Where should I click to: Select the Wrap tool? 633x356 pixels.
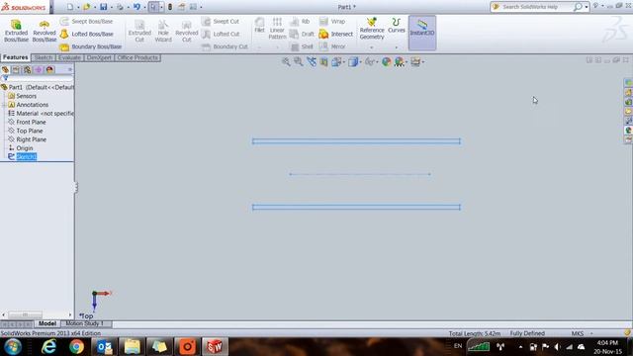(332, 22)
